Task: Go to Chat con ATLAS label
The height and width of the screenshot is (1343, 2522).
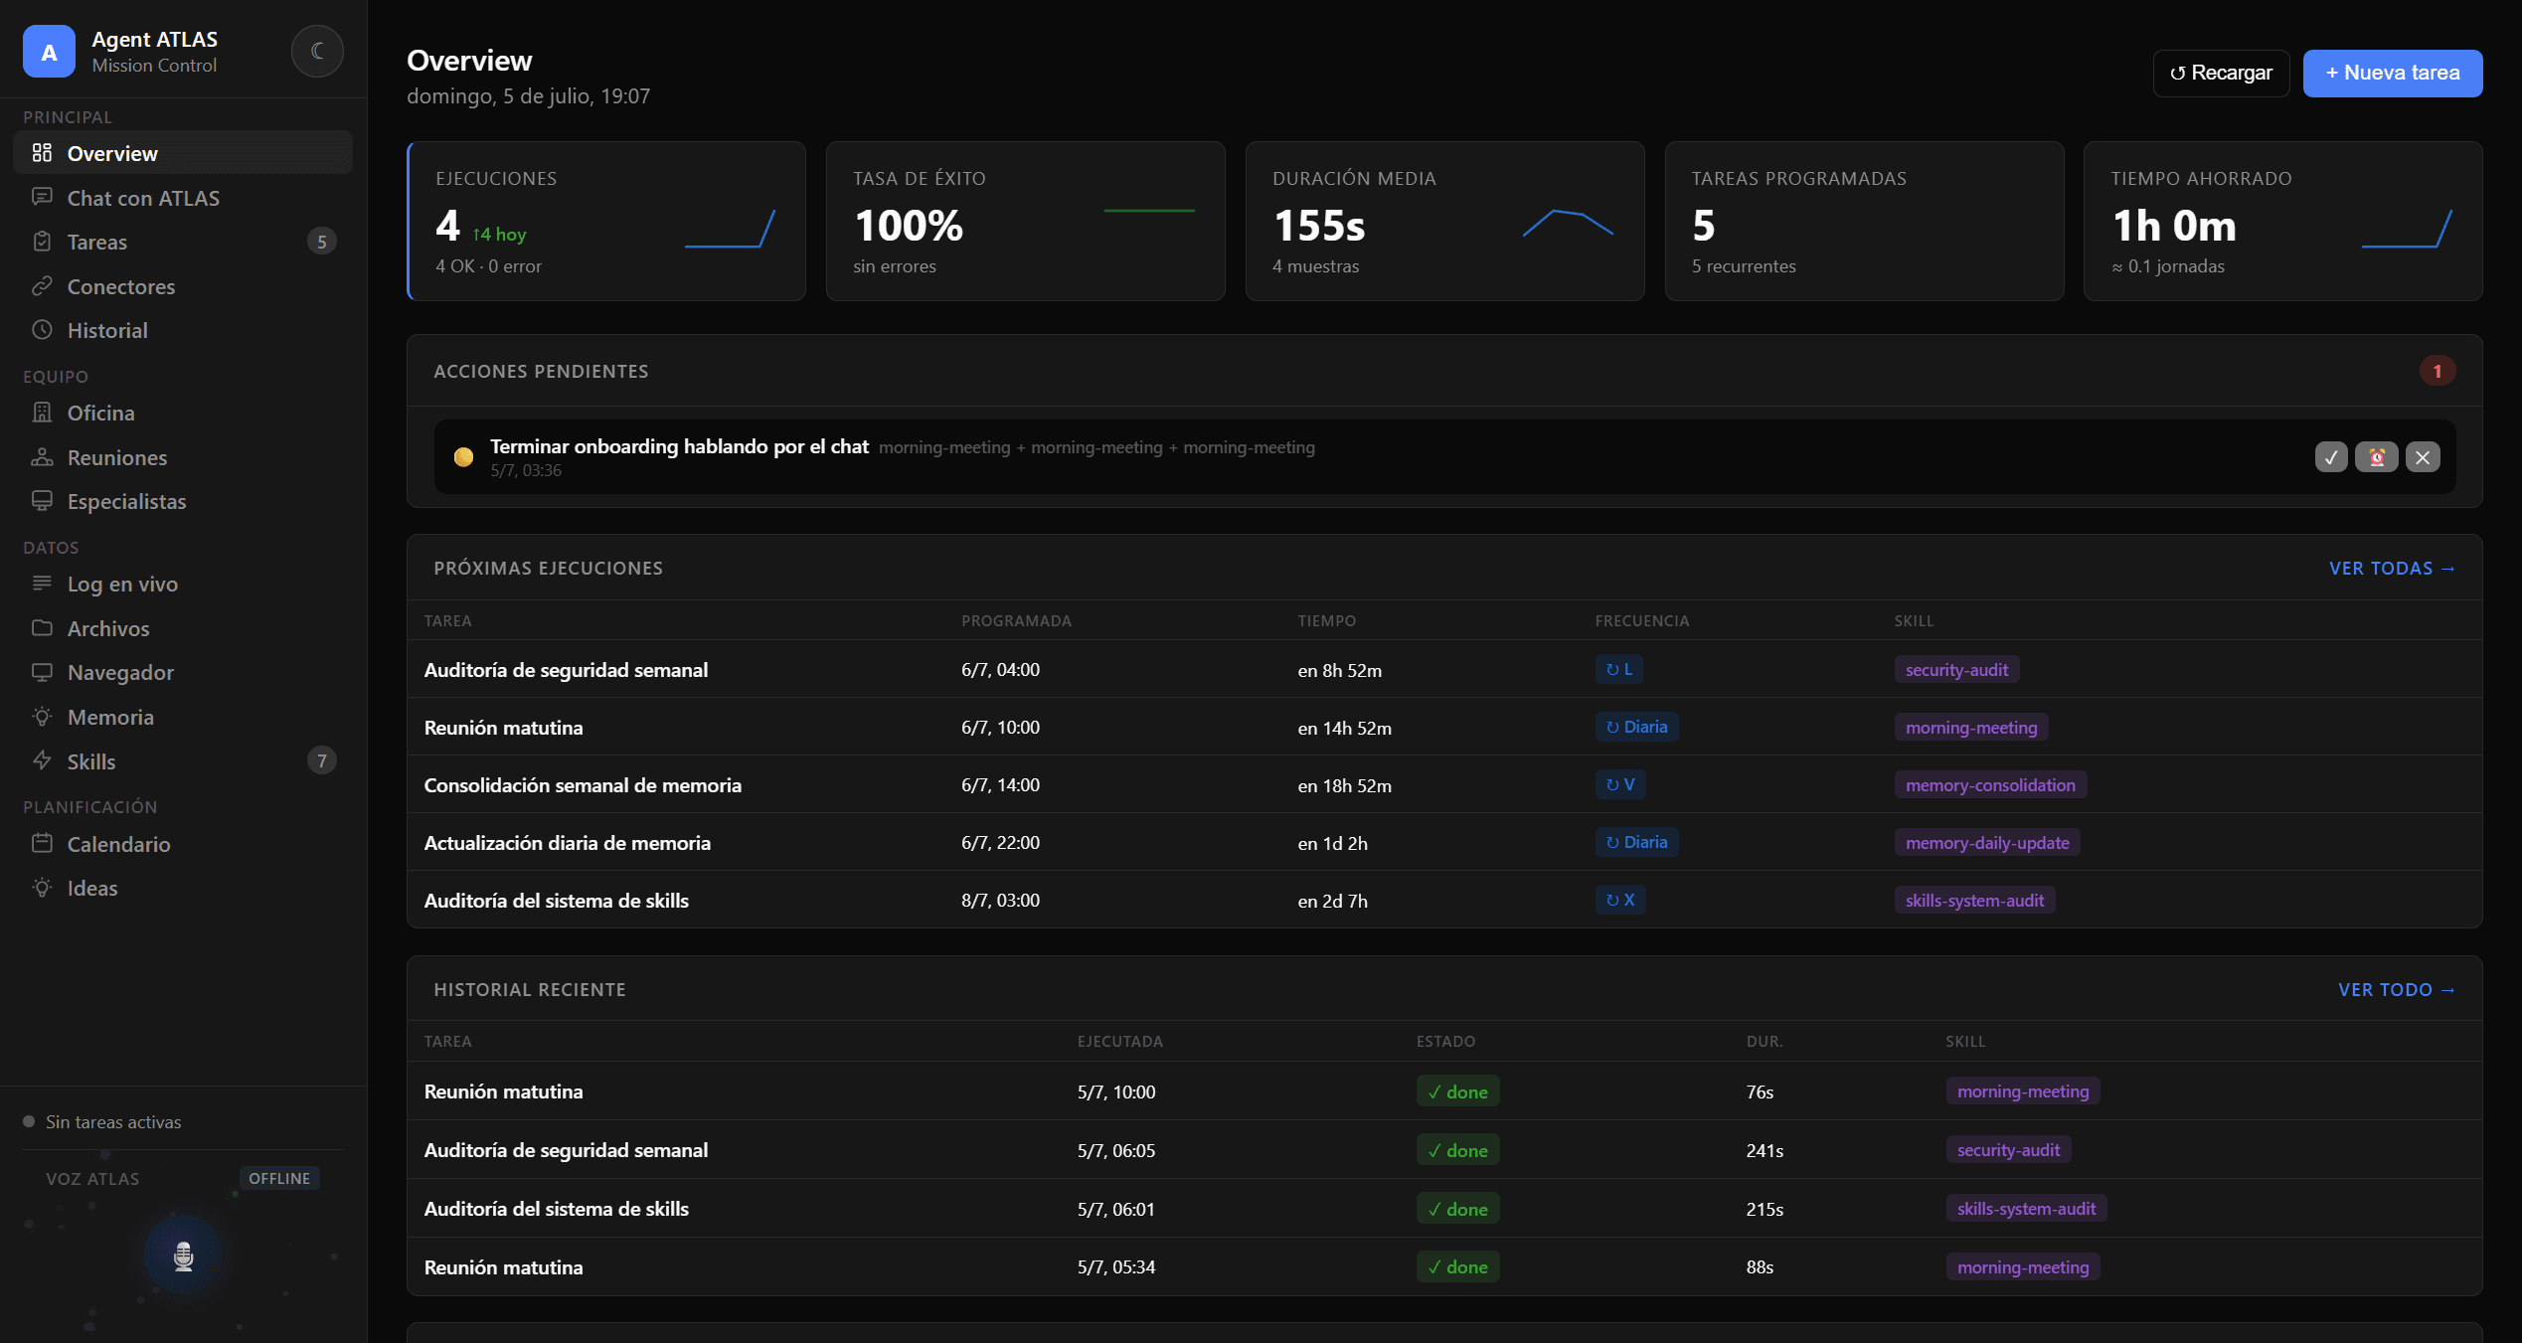Action: [x=143, y=198]
